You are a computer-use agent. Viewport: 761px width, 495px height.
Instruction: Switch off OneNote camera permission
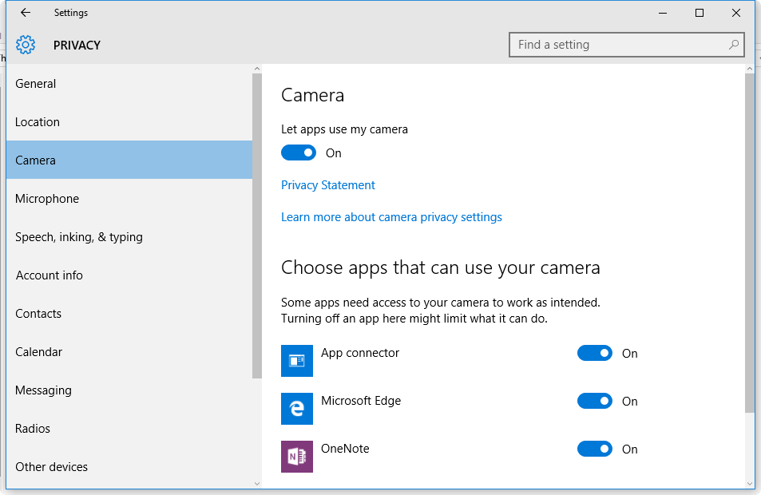coord(595,449)
